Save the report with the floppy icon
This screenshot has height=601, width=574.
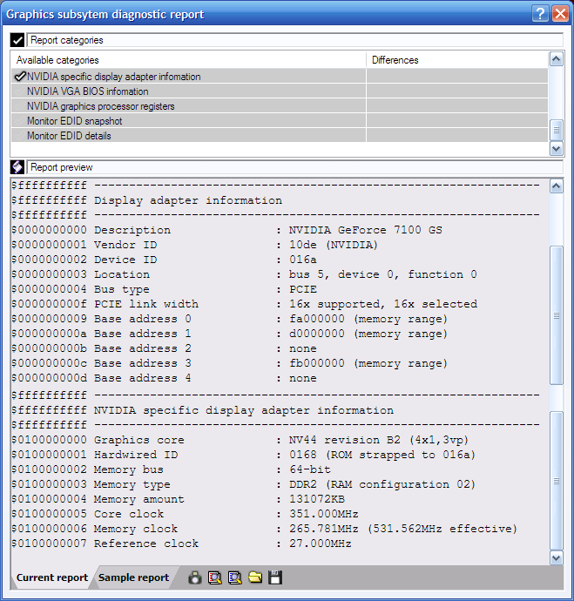point(275,577)
